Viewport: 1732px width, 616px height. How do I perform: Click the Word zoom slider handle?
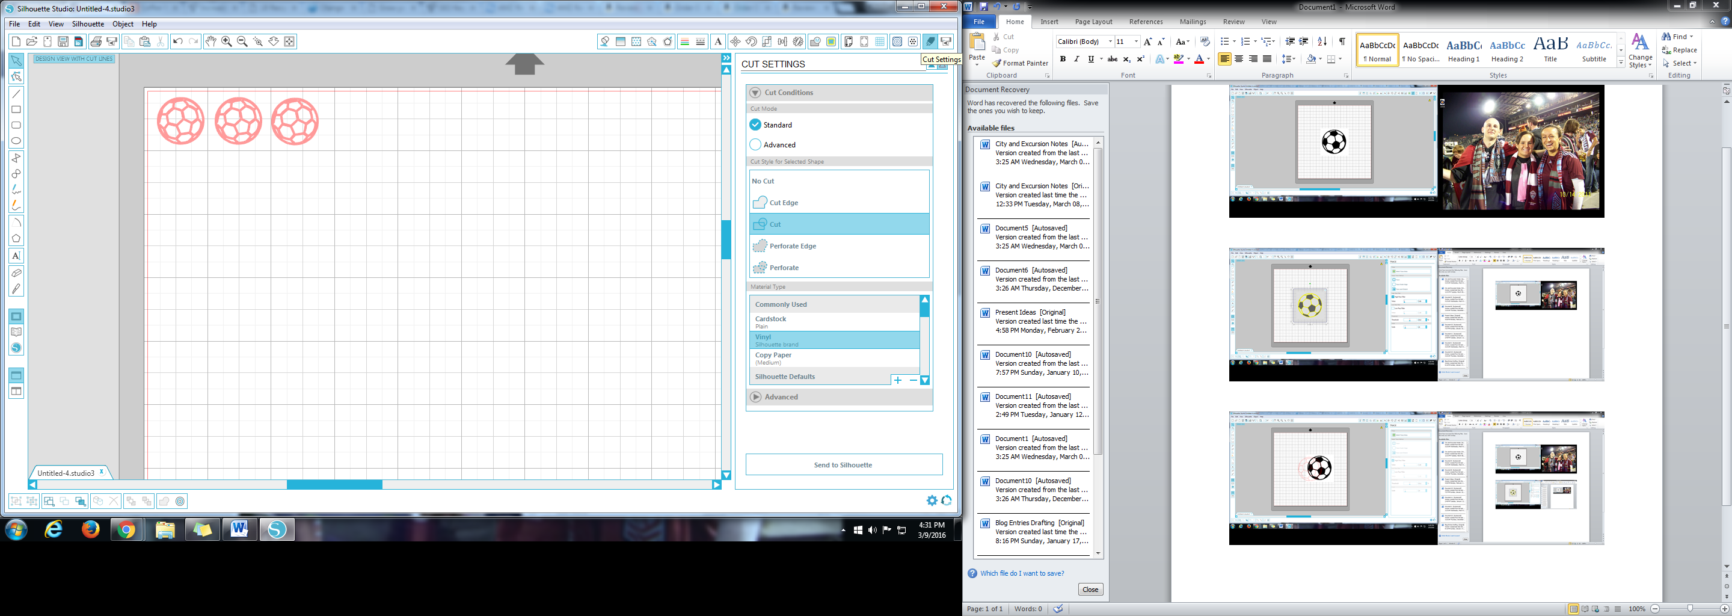click(x=1690, y=609)
